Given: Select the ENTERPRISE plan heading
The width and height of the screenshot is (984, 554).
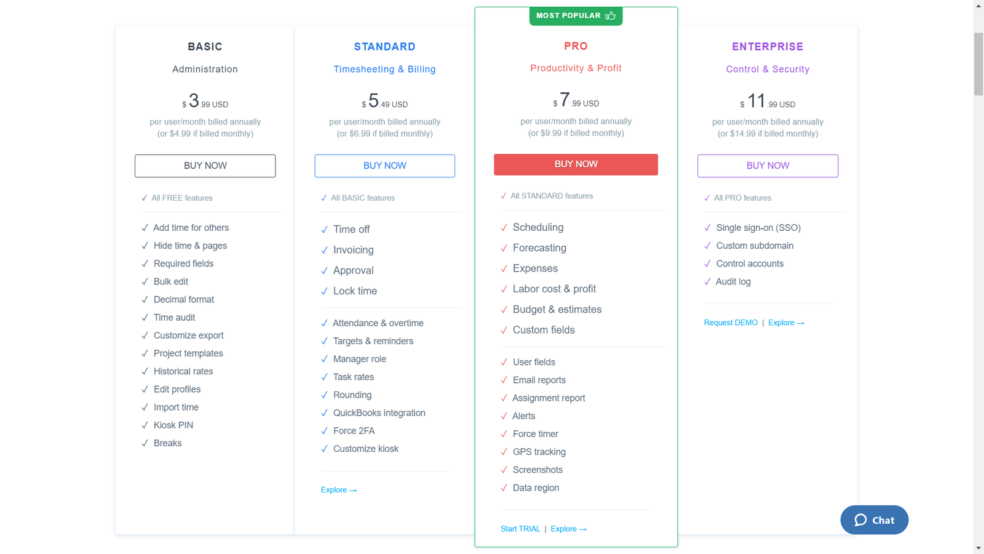Looking at the screenshot, I should (768, 47).
